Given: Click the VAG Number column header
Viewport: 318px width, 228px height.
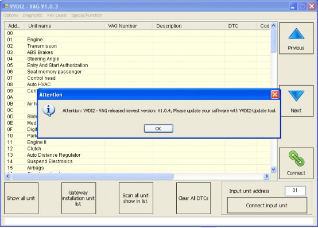Looking at the screenshot, I should (x=129, y=26).
